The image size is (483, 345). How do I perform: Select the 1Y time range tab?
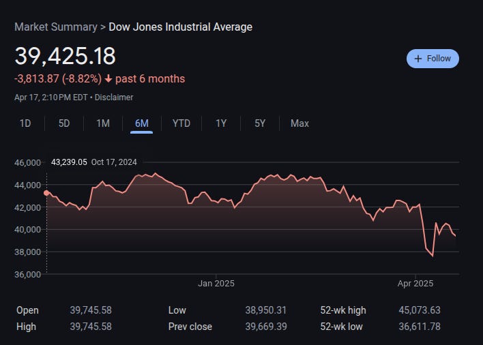[221, 123]
